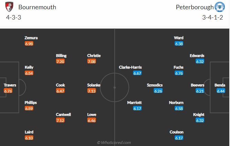Screen dimensions: 230x146
Task: Click Bournemouth's 4-3-3 formation text
Action: click(14, 17)
